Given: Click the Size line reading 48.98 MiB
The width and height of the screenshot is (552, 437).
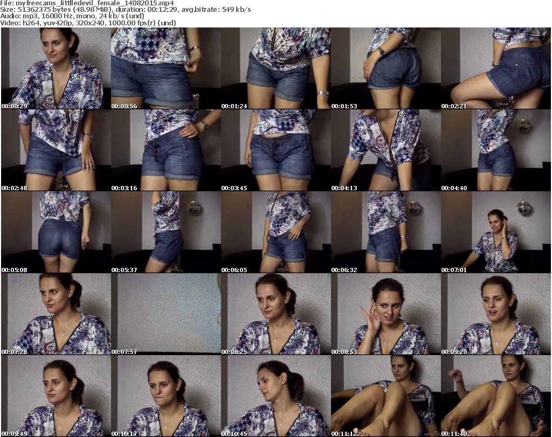Looking at the screenshot, I should click(x=125, y=10).
